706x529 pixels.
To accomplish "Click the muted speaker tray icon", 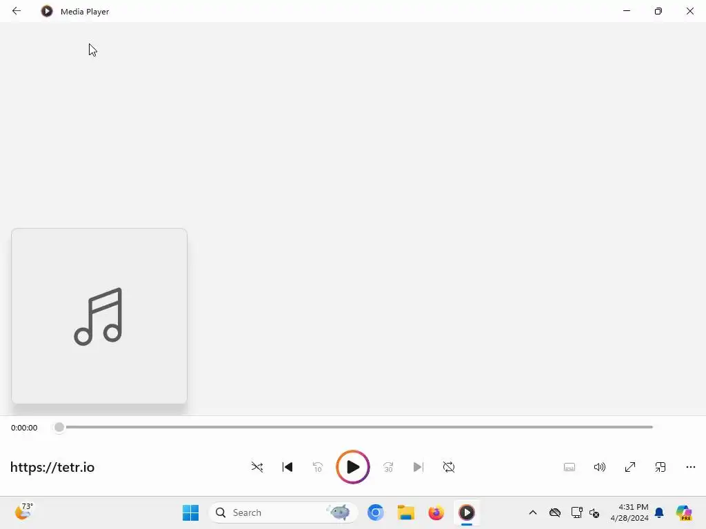I will pos(594,512).
